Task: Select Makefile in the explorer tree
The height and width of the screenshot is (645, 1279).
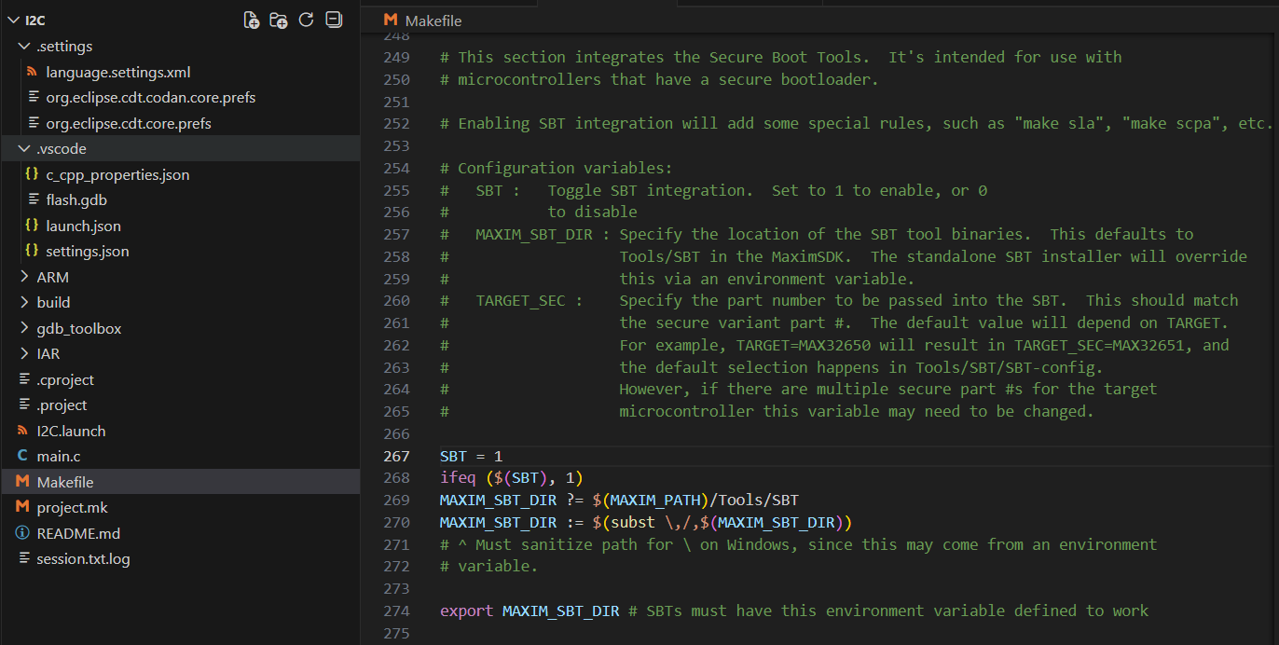Action: [x=179, y=482]
